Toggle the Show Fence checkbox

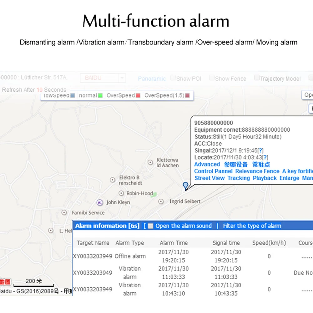212,78
